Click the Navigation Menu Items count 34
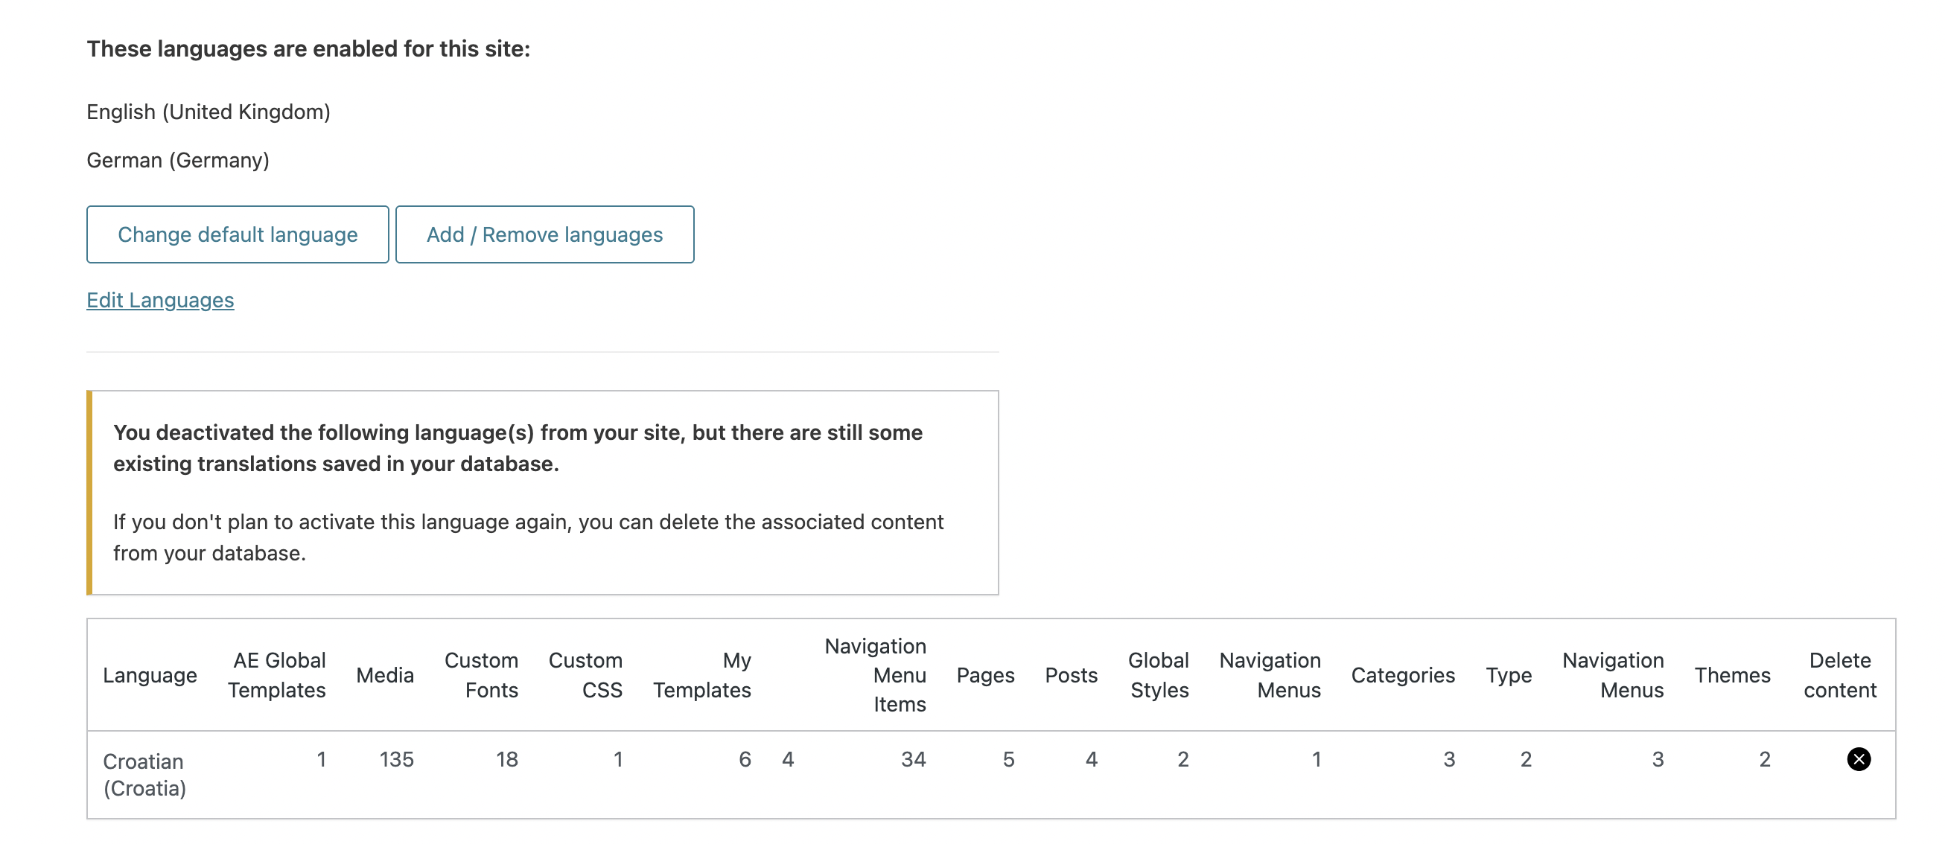 [914, 759]
